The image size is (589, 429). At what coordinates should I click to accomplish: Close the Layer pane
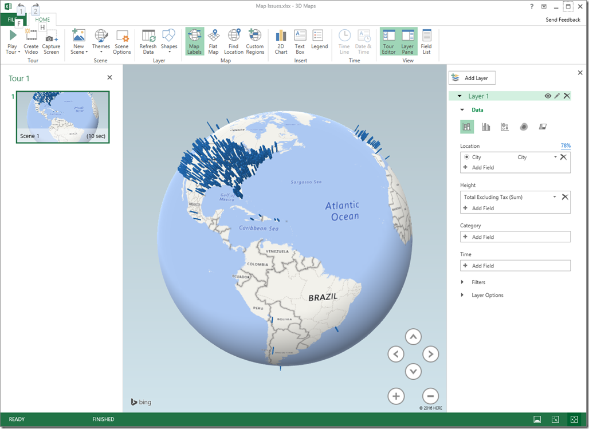[x=580, y=73]
